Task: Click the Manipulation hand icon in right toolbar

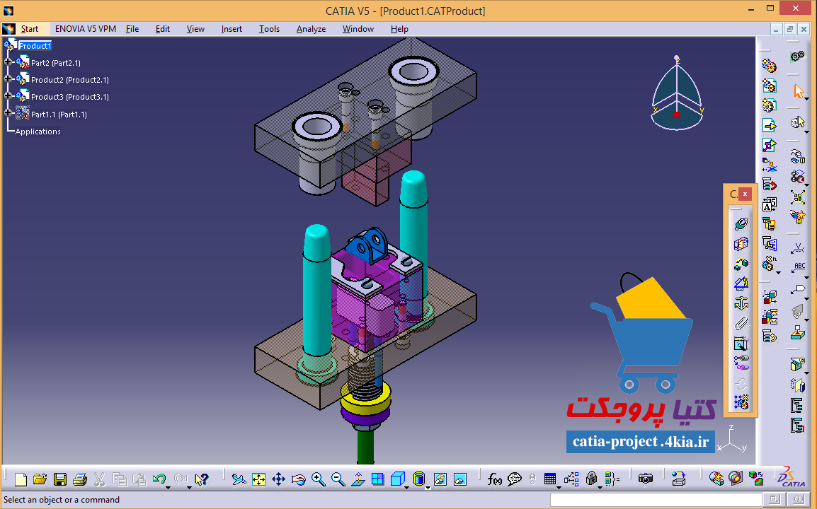Action: click(x=797, y=156)
